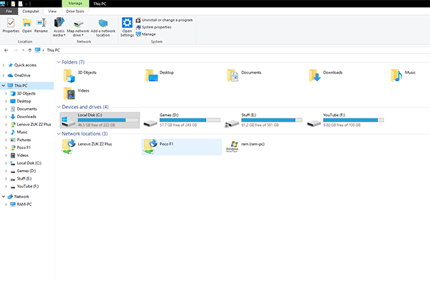Select the 3D Objects folder icon
The image size is (430, 283).
[69, 76]
